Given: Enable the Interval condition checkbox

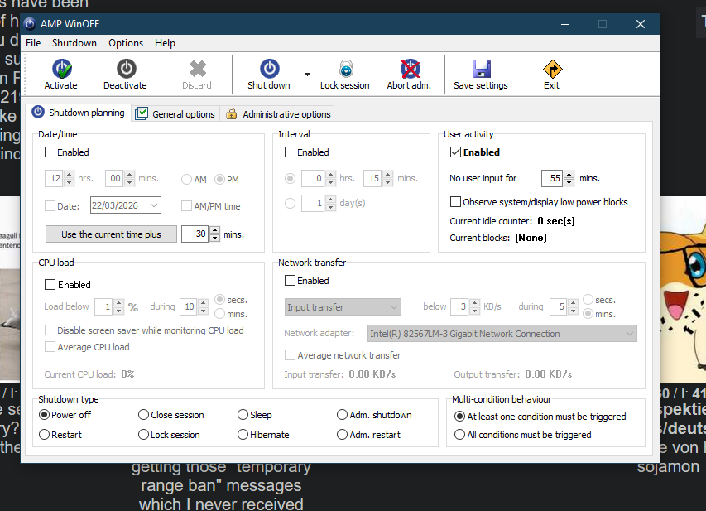Looking at the screenshot, I should tap(290, 152).
